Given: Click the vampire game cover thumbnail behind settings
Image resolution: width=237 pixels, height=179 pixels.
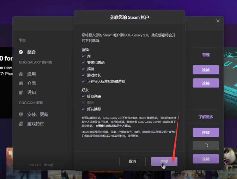Looking at the screenshot, I should [230, 163].
